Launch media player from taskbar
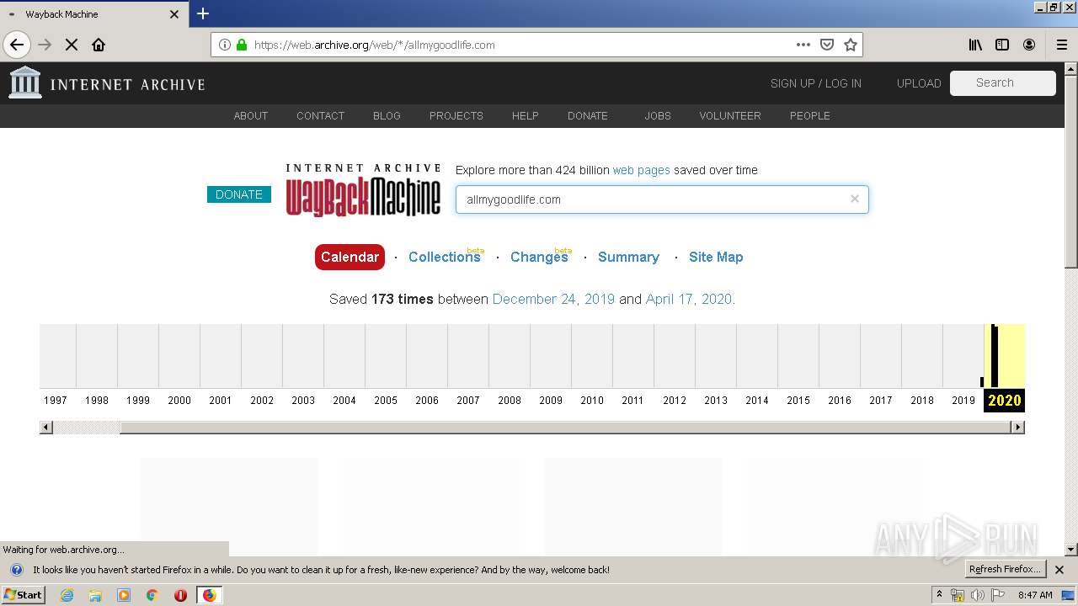The width and height of the screenshot is (1078, 606). pyautogui.click(x=124, y=595)
